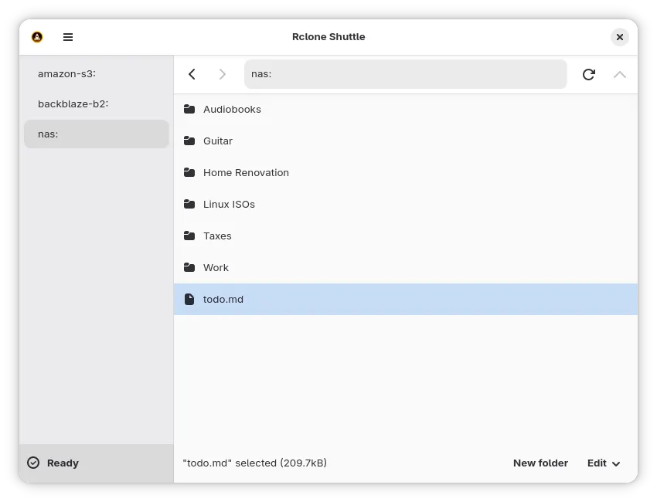Screen dimensions: 657x502
Task: Open the Edit dropdown menu
Action: (x=604, y=463)
